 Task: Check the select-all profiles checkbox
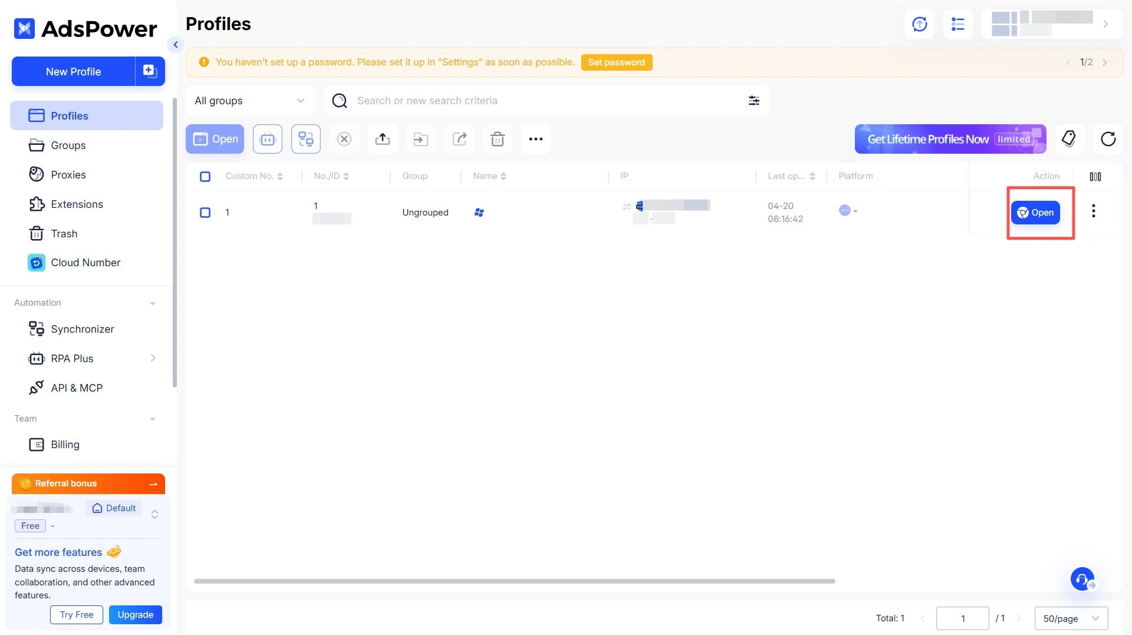(x=205, y=176)
